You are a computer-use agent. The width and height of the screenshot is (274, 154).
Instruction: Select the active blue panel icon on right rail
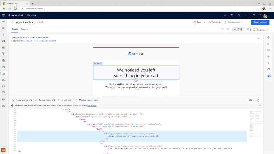click(x=269, y=76)
